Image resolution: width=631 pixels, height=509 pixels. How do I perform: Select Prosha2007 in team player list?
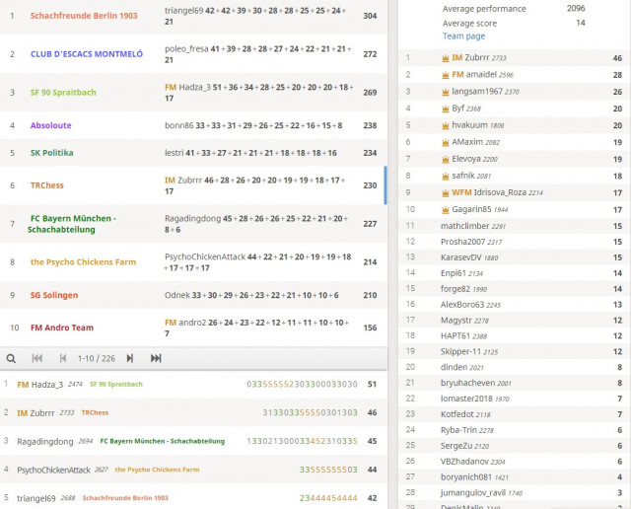463,242
